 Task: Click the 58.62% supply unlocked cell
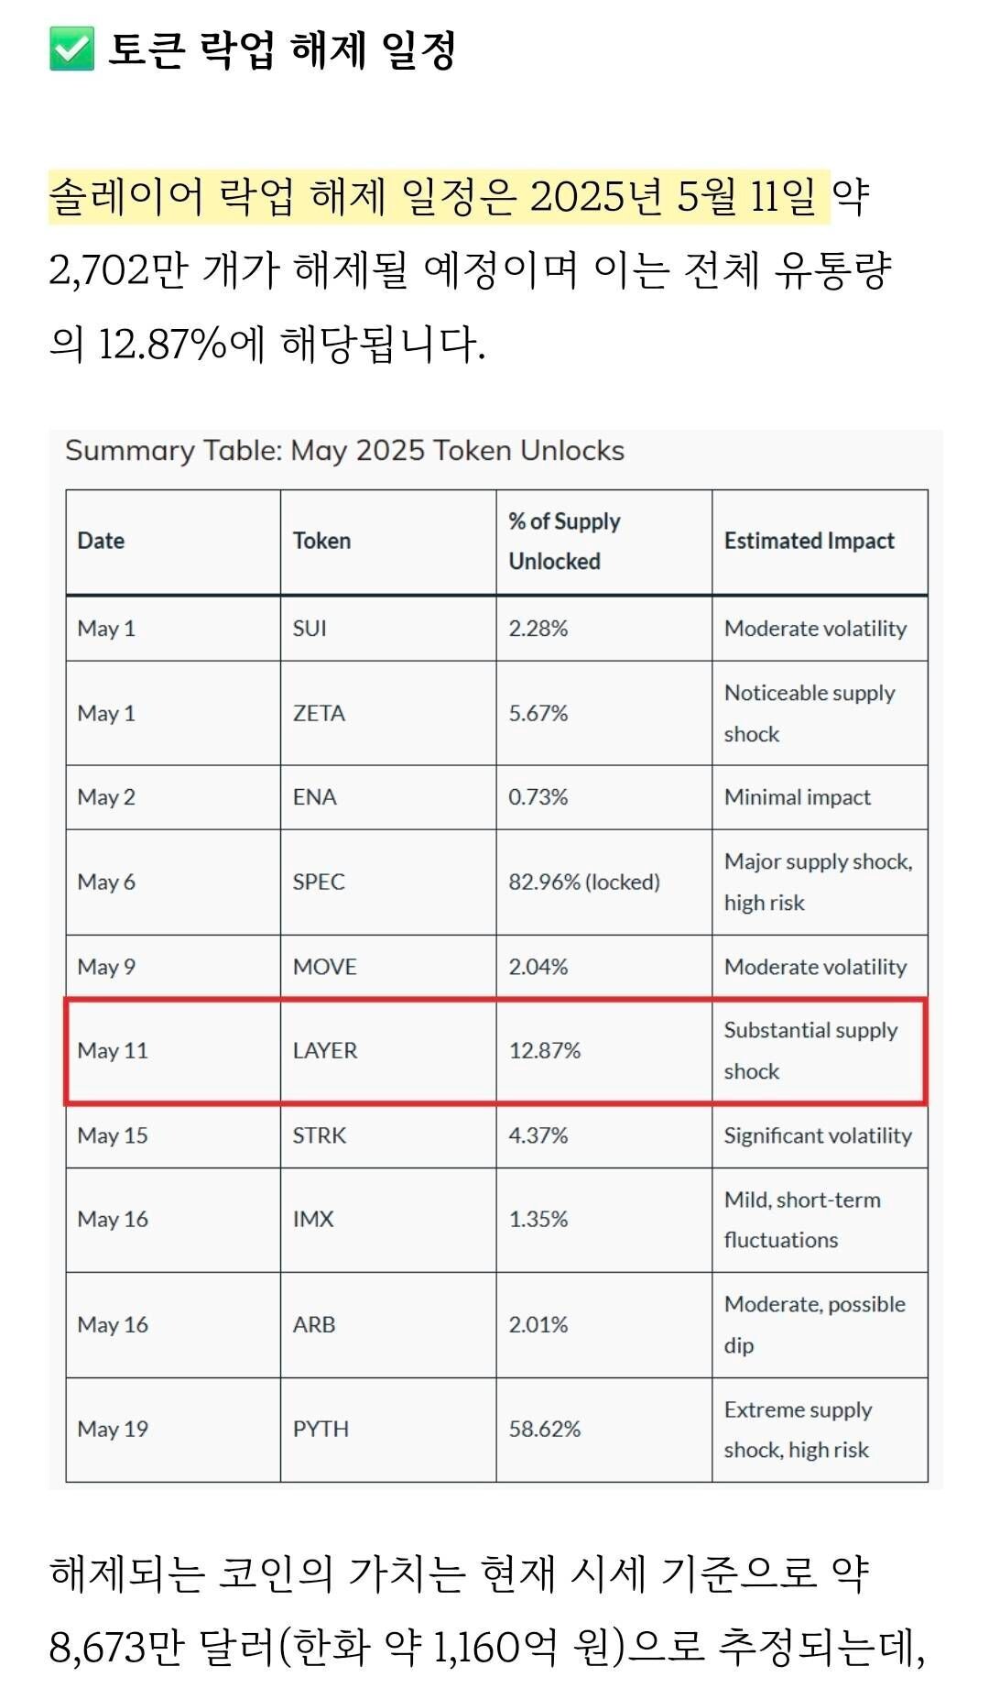tap(545, 1429)
